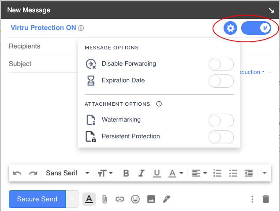
Task: Insert a numbered list
Action: (217, 173)
